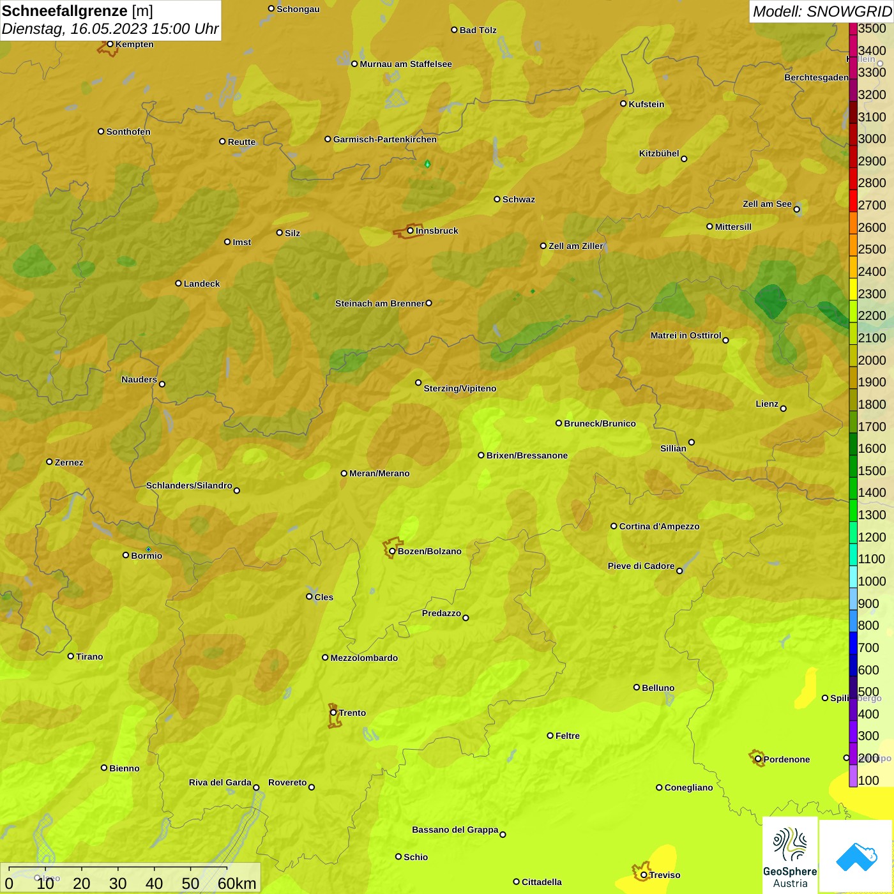Screen dimensions: 894x894
Task: Click the 'Garmisch-Partenkirchen' label
Action: pyautogui.click(x=385, y=139)
